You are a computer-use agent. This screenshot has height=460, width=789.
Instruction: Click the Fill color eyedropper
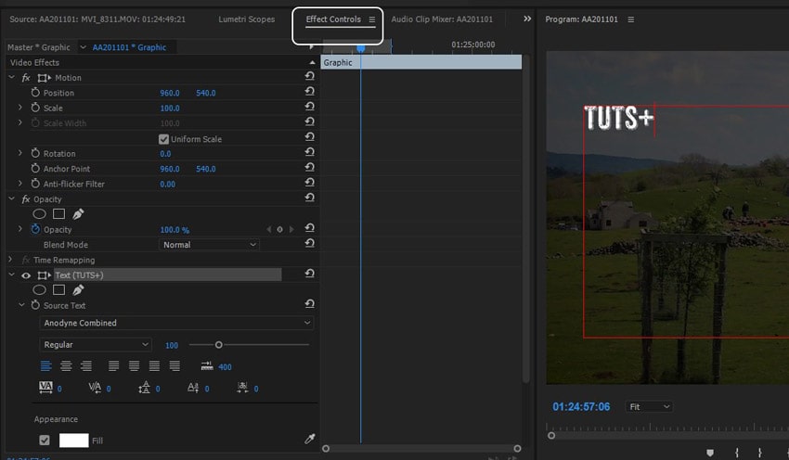pos(309,440)
